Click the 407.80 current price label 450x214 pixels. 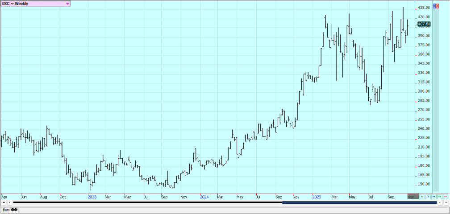[x=424, y=24]
